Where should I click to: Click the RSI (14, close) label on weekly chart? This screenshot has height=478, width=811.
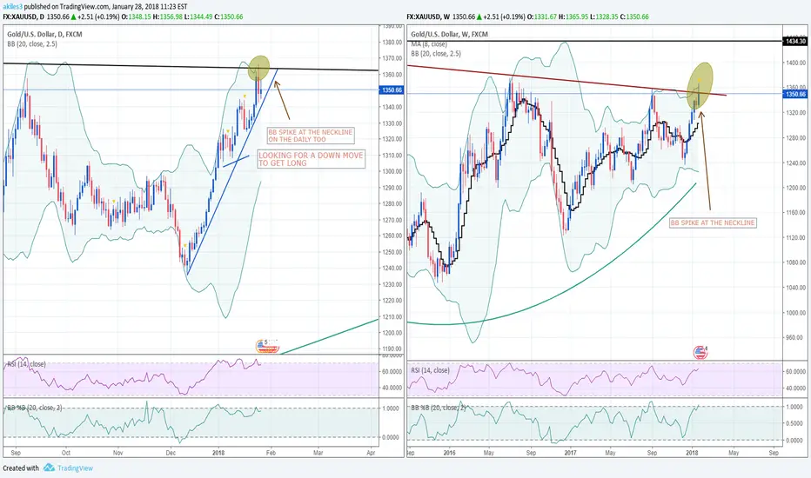coord(431,370)
